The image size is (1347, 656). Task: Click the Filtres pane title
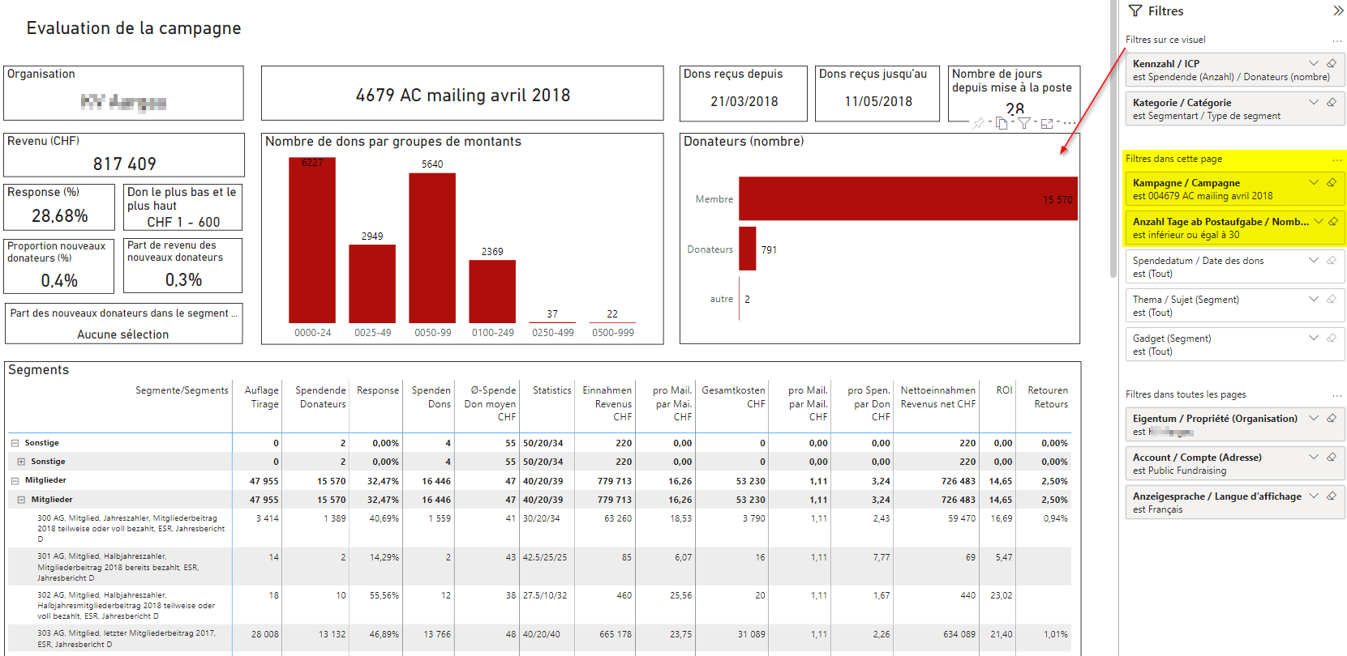[x=1165, y=11]
